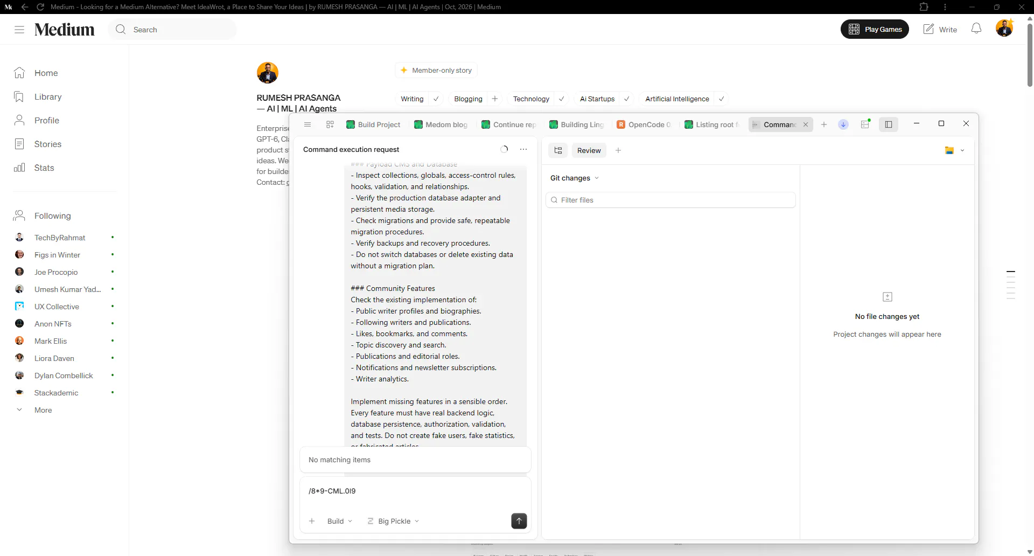This screenshot has height=556, width=1034.
Task: Open the OpenCode sidebar menu icon
Action: [308, 124]
